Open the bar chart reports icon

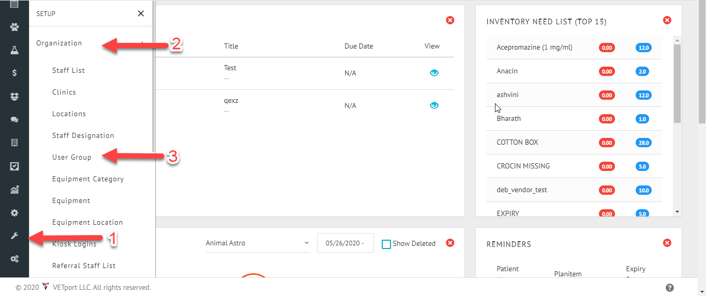[14, 190]
